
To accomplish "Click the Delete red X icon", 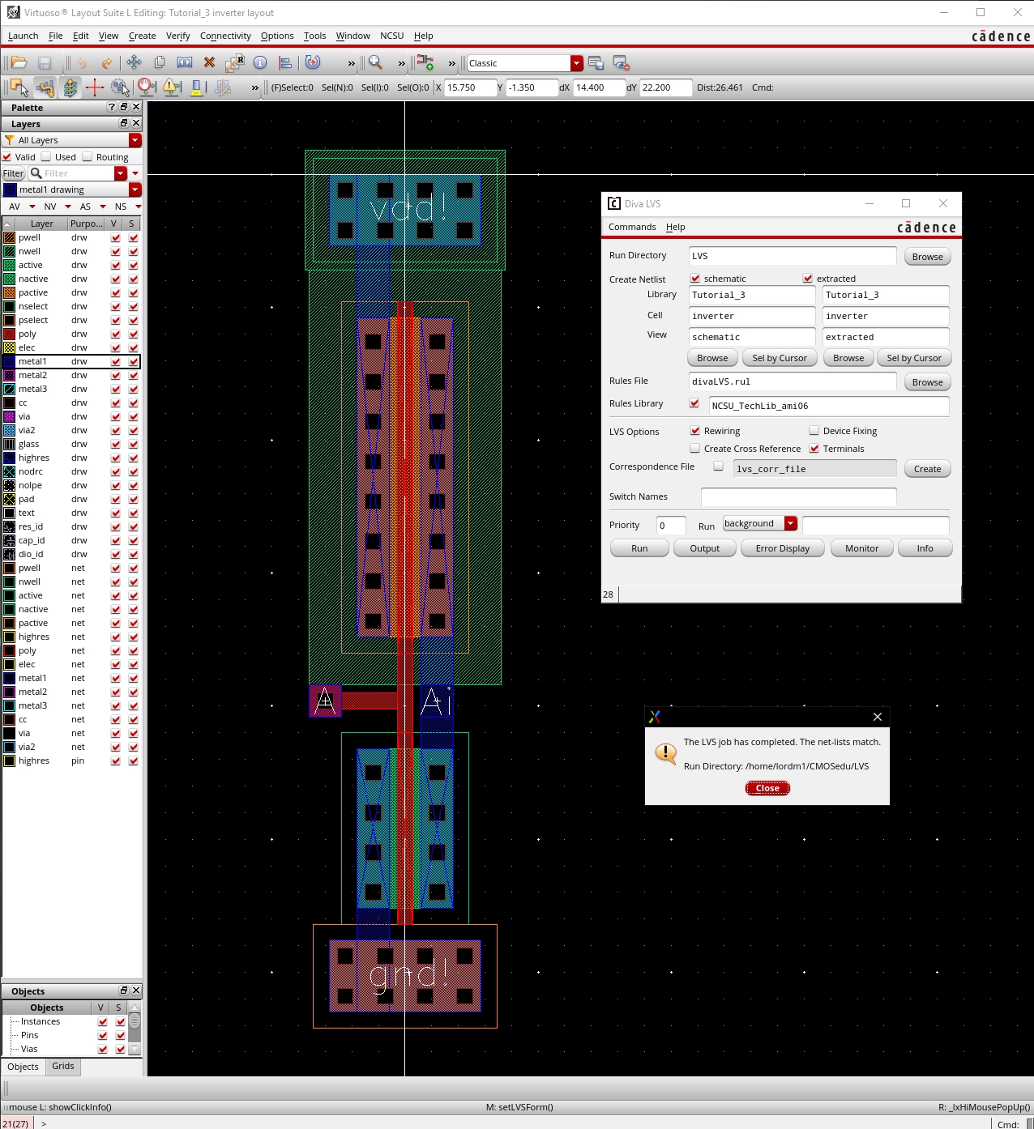I will [209, 63].
